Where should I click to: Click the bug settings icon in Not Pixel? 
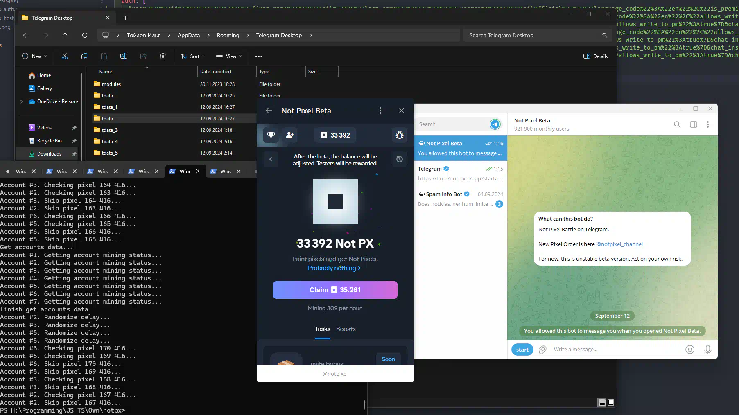pos(400,135)
